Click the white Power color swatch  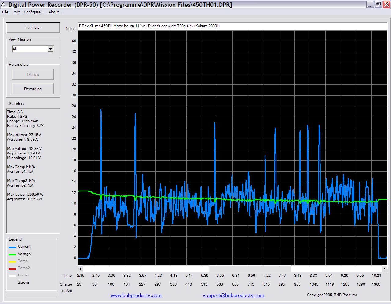[x=12, y=276]
